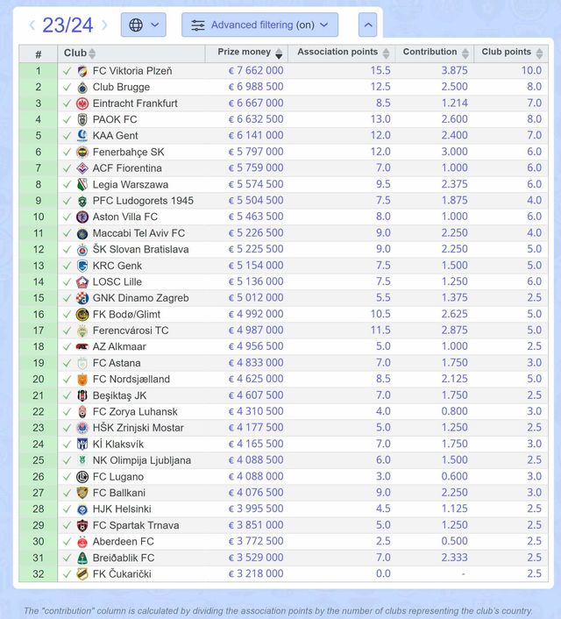Click PFC Ludogorets 1945 crest icon
Viewport: 561px width, 619px height.
tap(82, 201)
